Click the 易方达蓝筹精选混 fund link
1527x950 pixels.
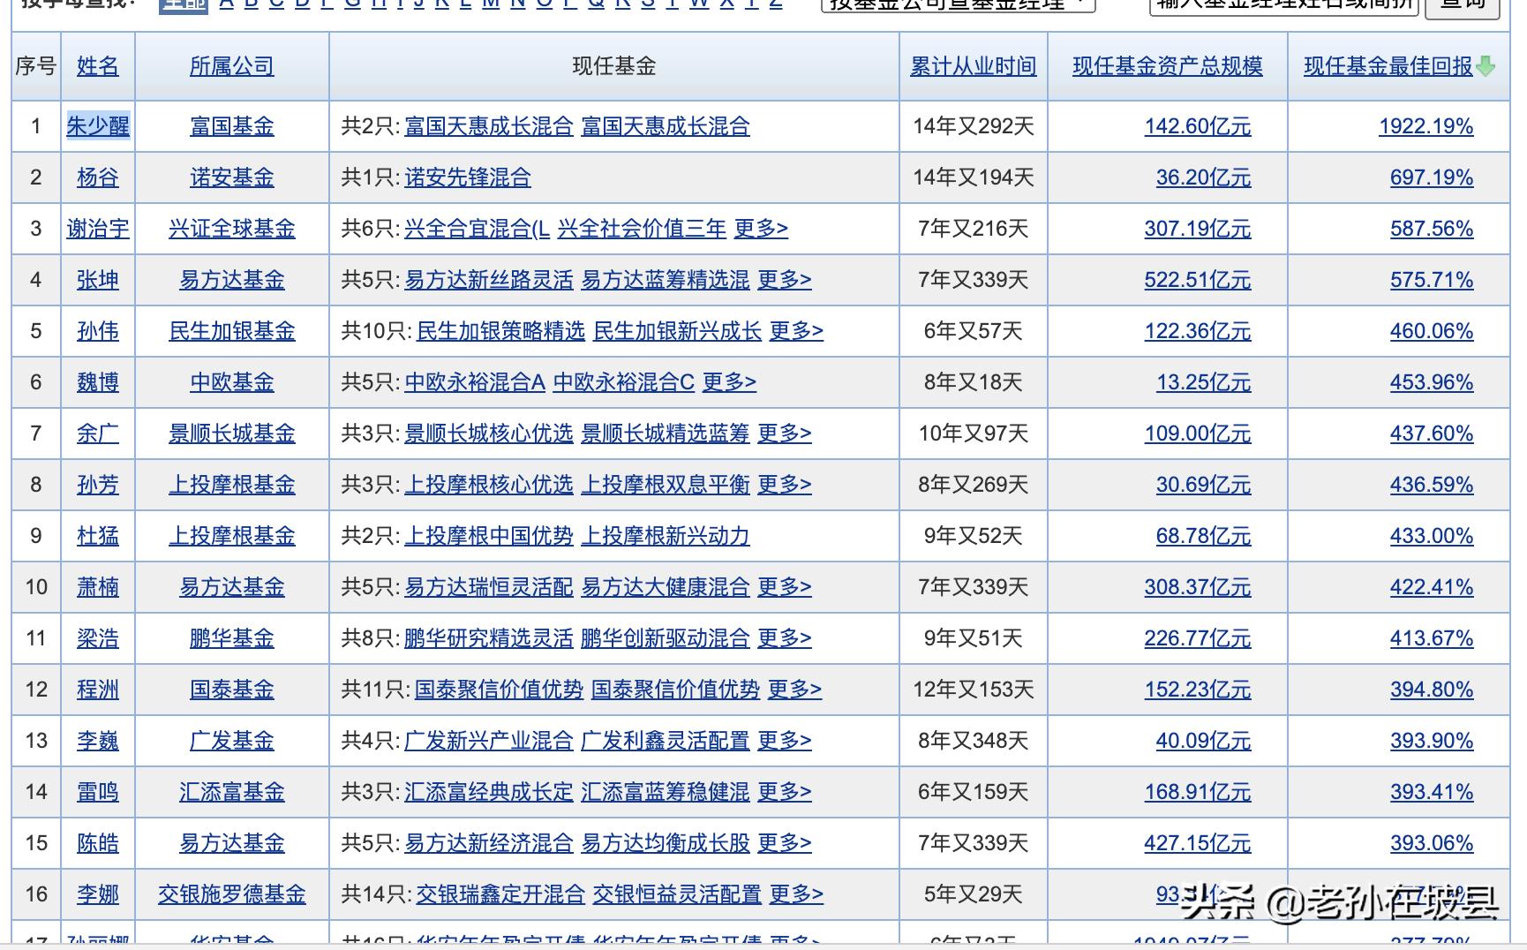[665, 280]
